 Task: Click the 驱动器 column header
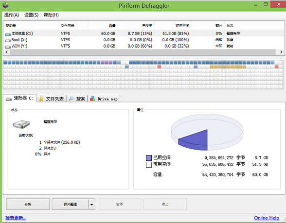pos(31,26)
